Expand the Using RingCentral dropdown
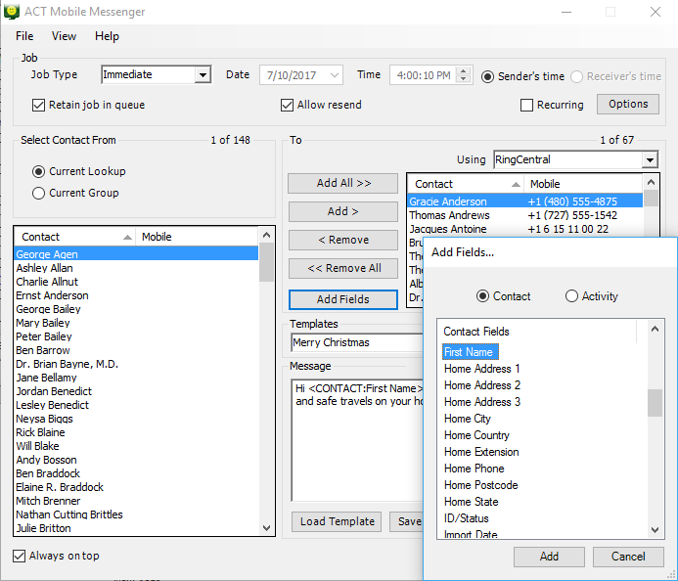Image resolution: width=678 pixels, height=581 pixels. pos(650,160)
